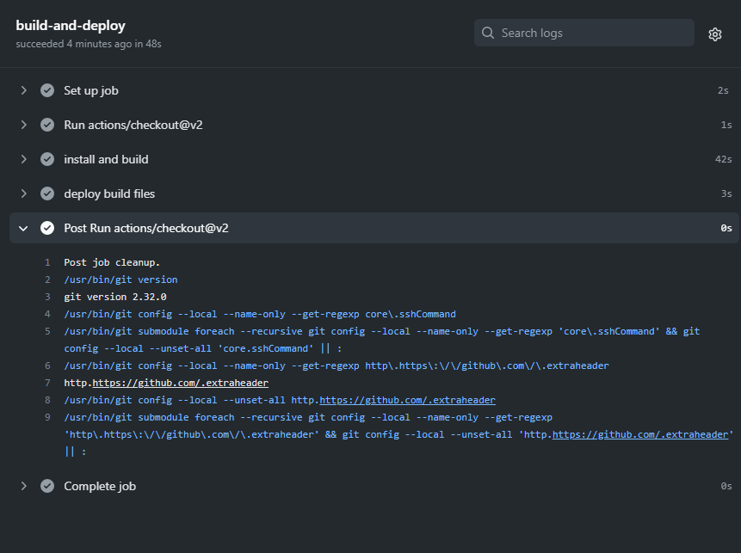Click log line number 5
This screenshot has height=553, width=741.
tap(47, 331)
